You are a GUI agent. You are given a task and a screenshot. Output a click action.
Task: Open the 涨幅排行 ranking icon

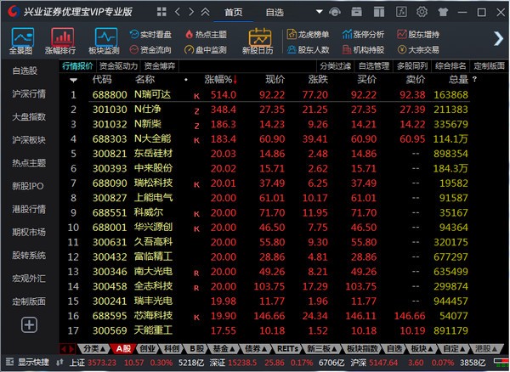61,41
